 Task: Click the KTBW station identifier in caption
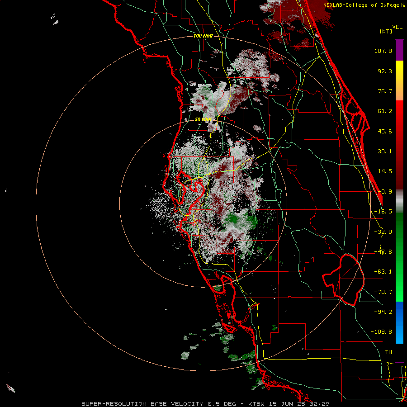(x=257, y=404)
